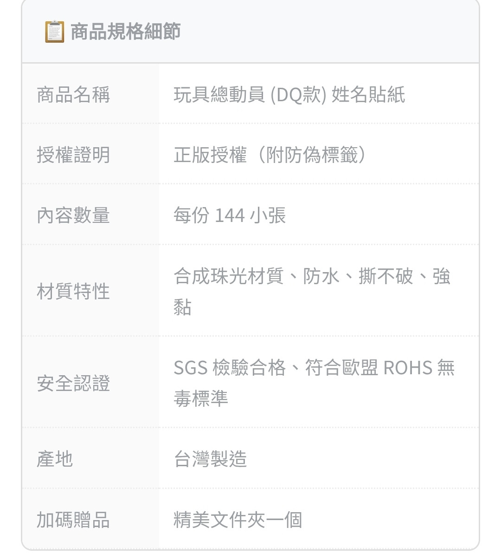Select the 授權證明 row label

tap(73, 155)
